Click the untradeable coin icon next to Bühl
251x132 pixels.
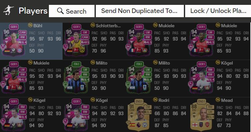pos(30,25)
